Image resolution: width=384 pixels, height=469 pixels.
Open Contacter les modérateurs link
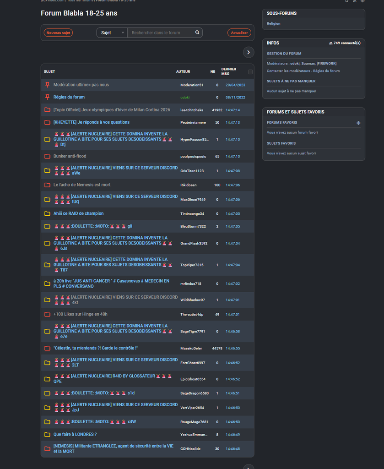(288, 71)
